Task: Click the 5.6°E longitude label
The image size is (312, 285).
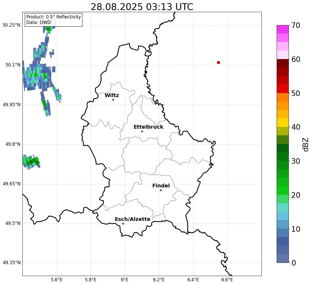Action: click(x=57, y=280)
